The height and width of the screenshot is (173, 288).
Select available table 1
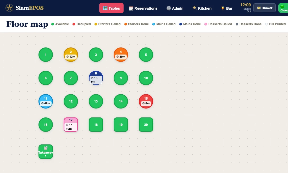pyautogui.click(x=46, y=55)
